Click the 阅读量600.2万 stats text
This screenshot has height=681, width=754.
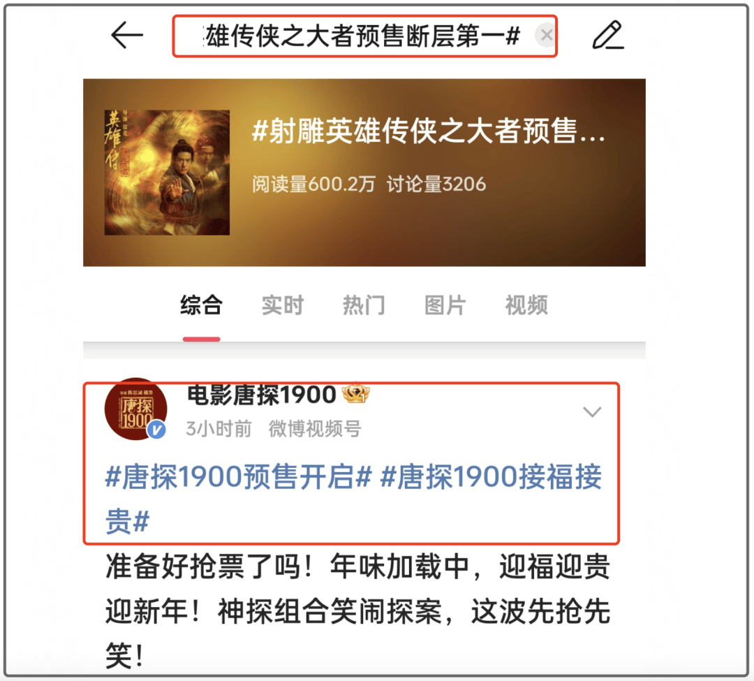(x=313, y=184)
